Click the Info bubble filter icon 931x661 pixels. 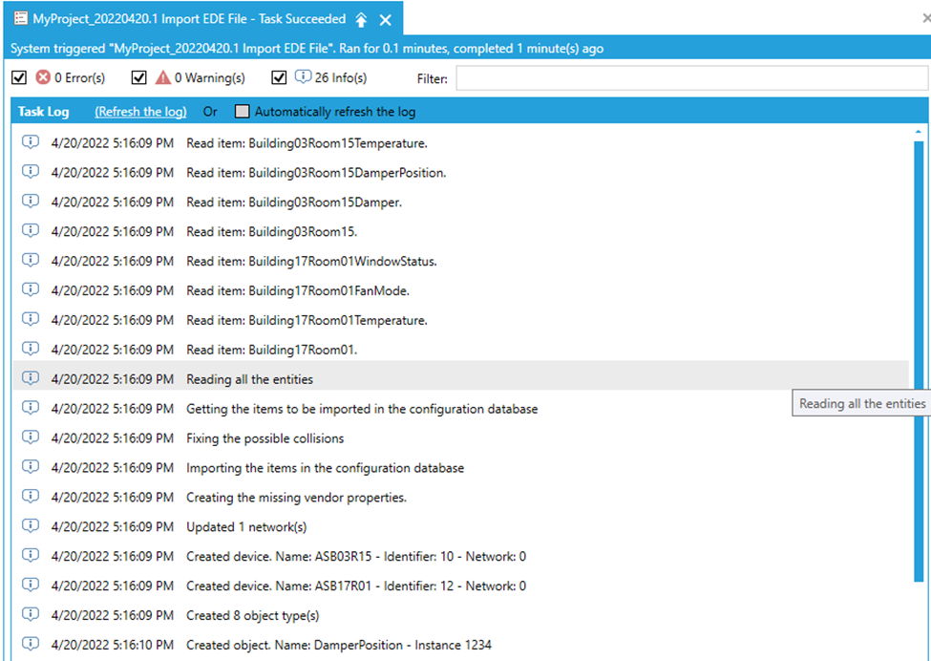(x=303, y=77)
